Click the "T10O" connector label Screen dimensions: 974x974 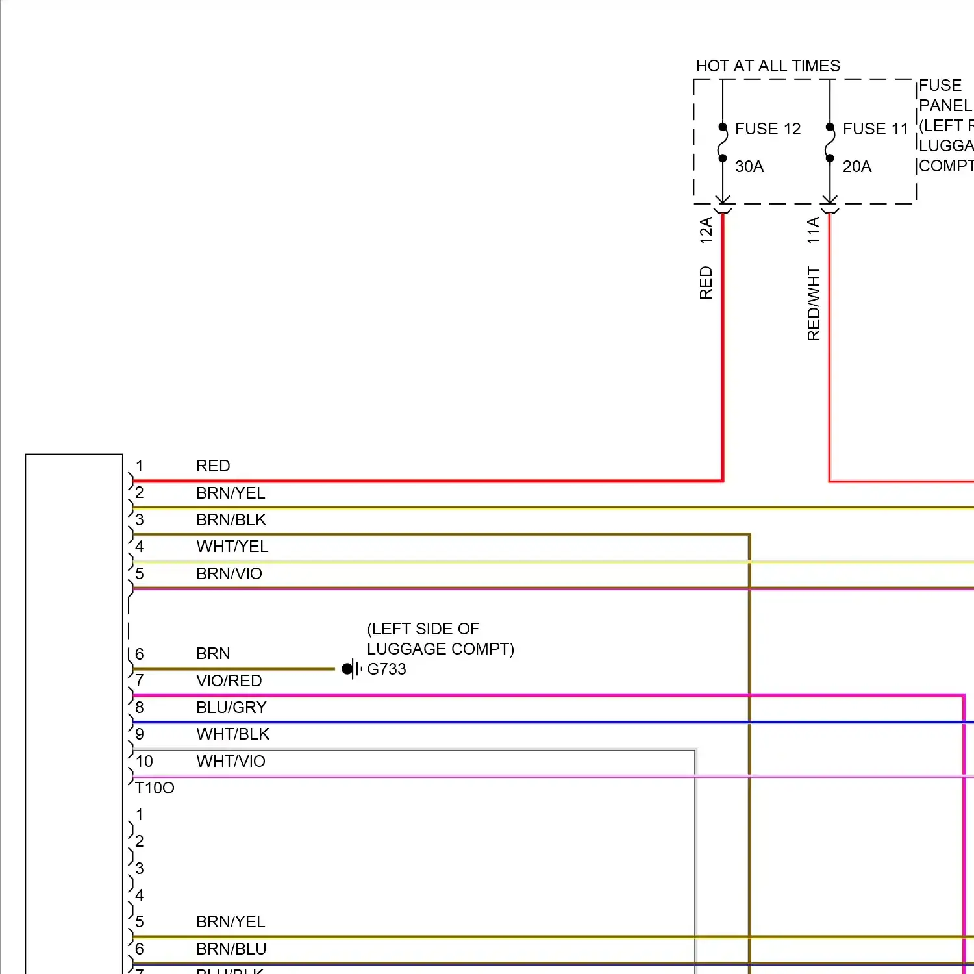click(x=155, y=788)
